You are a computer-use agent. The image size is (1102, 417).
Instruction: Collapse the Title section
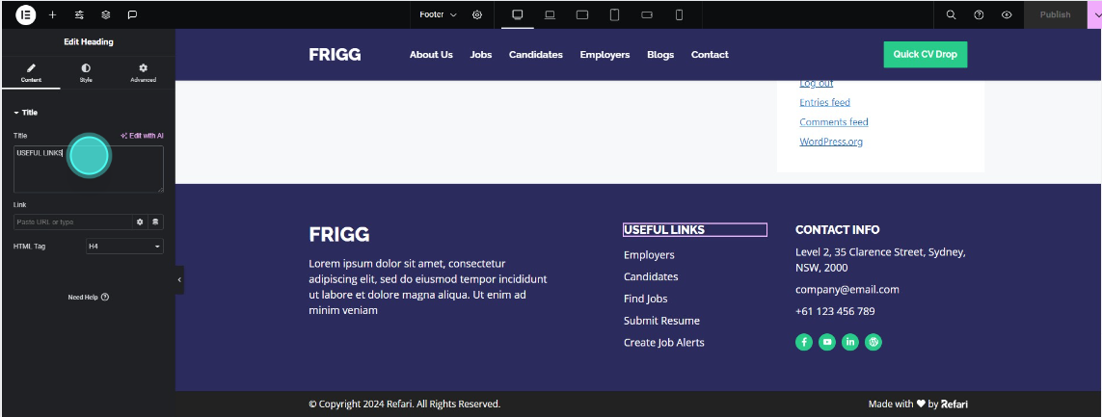tap(25, 113)
